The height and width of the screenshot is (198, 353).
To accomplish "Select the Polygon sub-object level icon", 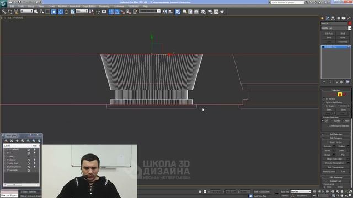I will pyautogui.click(x=340, y=95).
